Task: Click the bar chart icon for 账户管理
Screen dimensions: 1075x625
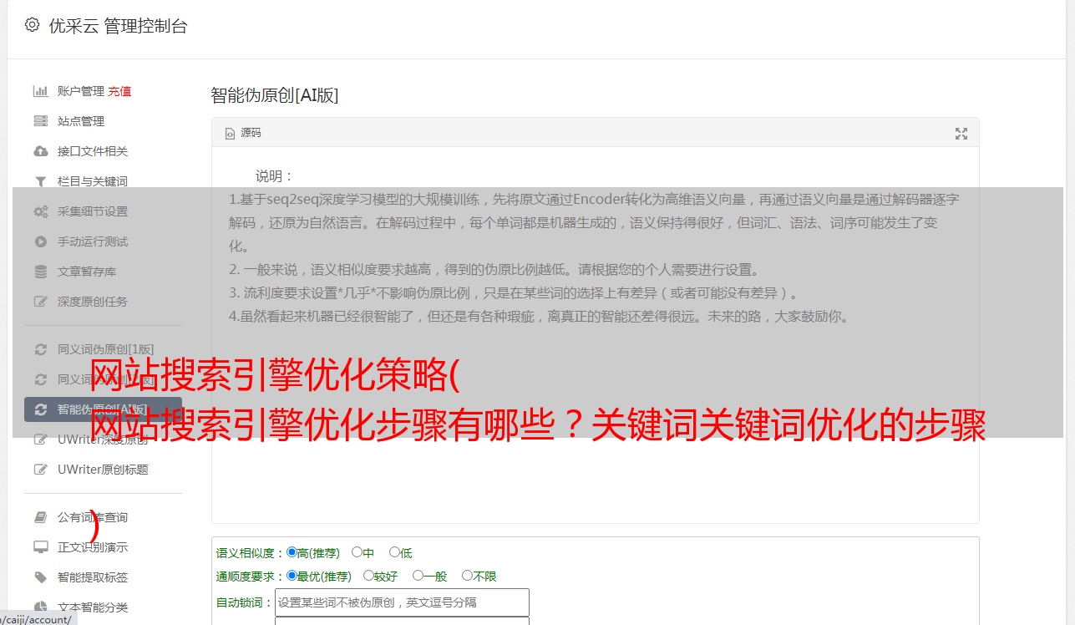Action: [40, 91]
